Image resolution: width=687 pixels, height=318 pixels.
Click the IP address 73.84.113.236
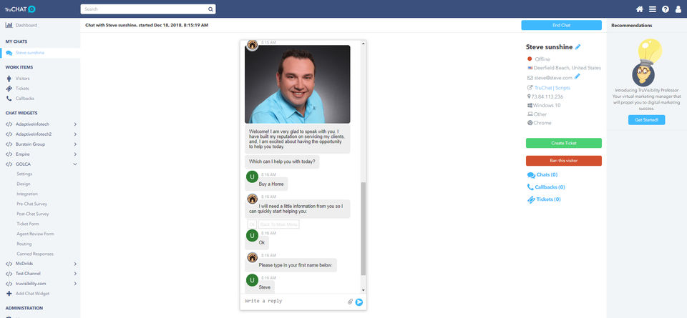[547, 96]
